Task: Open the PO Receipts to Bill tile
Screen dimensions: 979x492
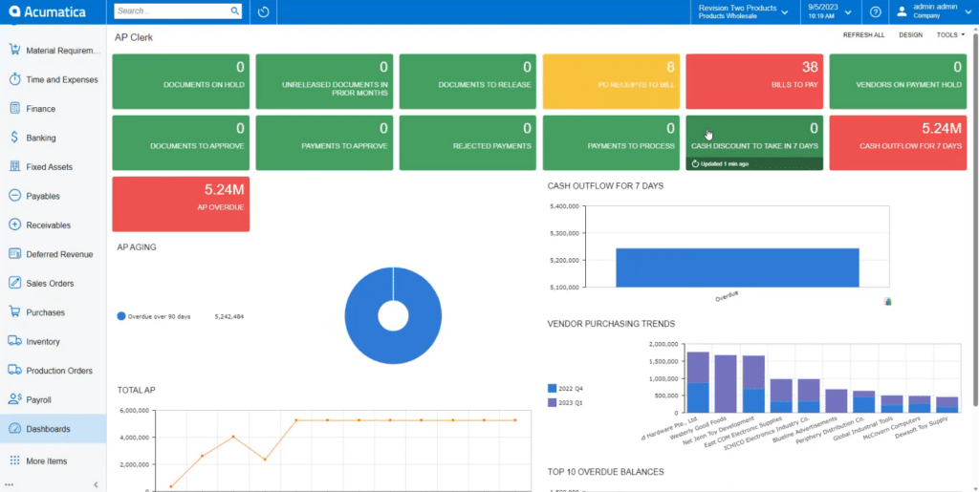Action: coord(611,81)
